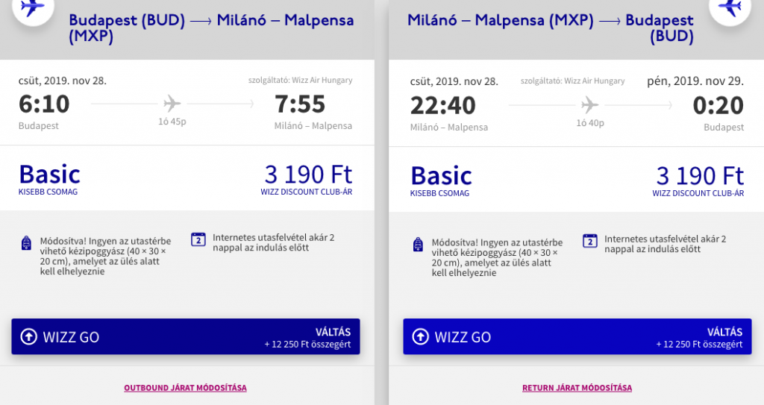Click the Budapest to Milánó route header
Screen dimensions: 764x405
211,28
